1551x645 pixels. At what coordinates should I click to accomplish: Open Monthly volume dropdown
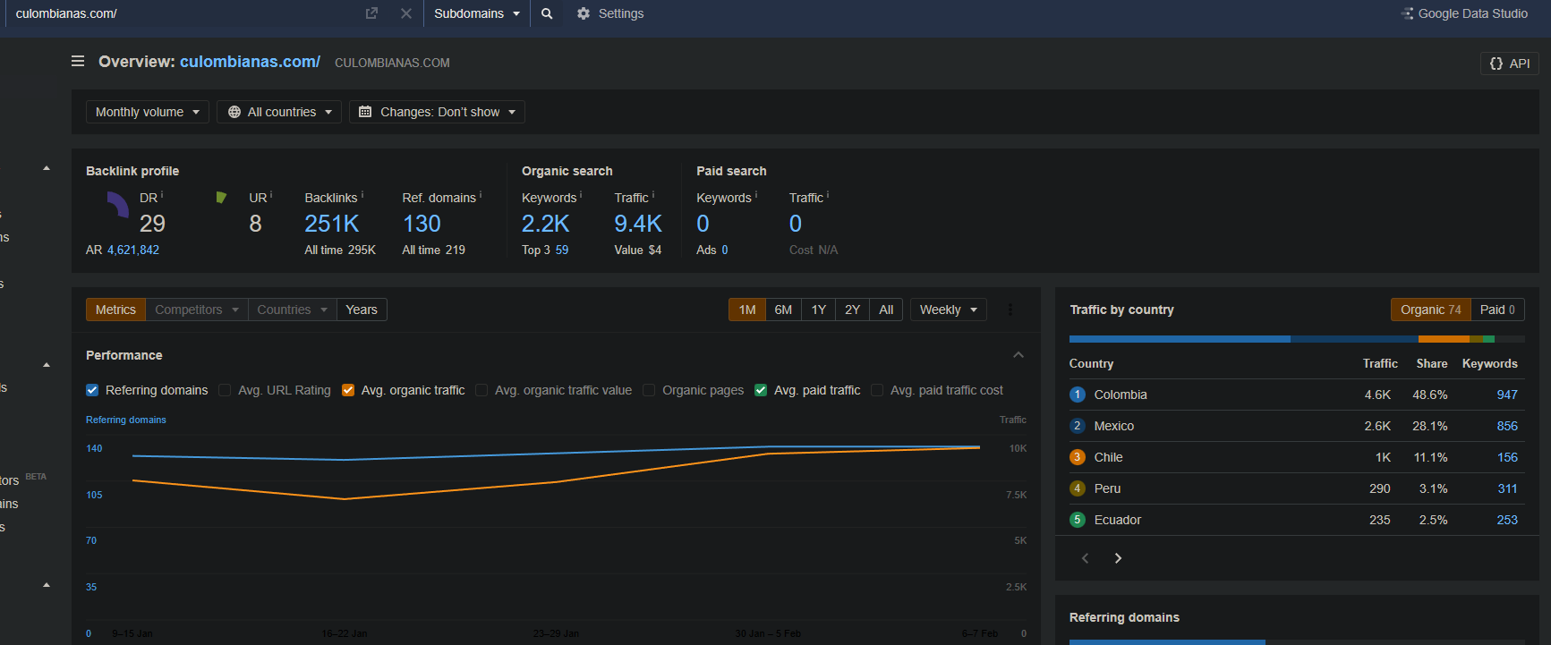[x=148, y=112]
